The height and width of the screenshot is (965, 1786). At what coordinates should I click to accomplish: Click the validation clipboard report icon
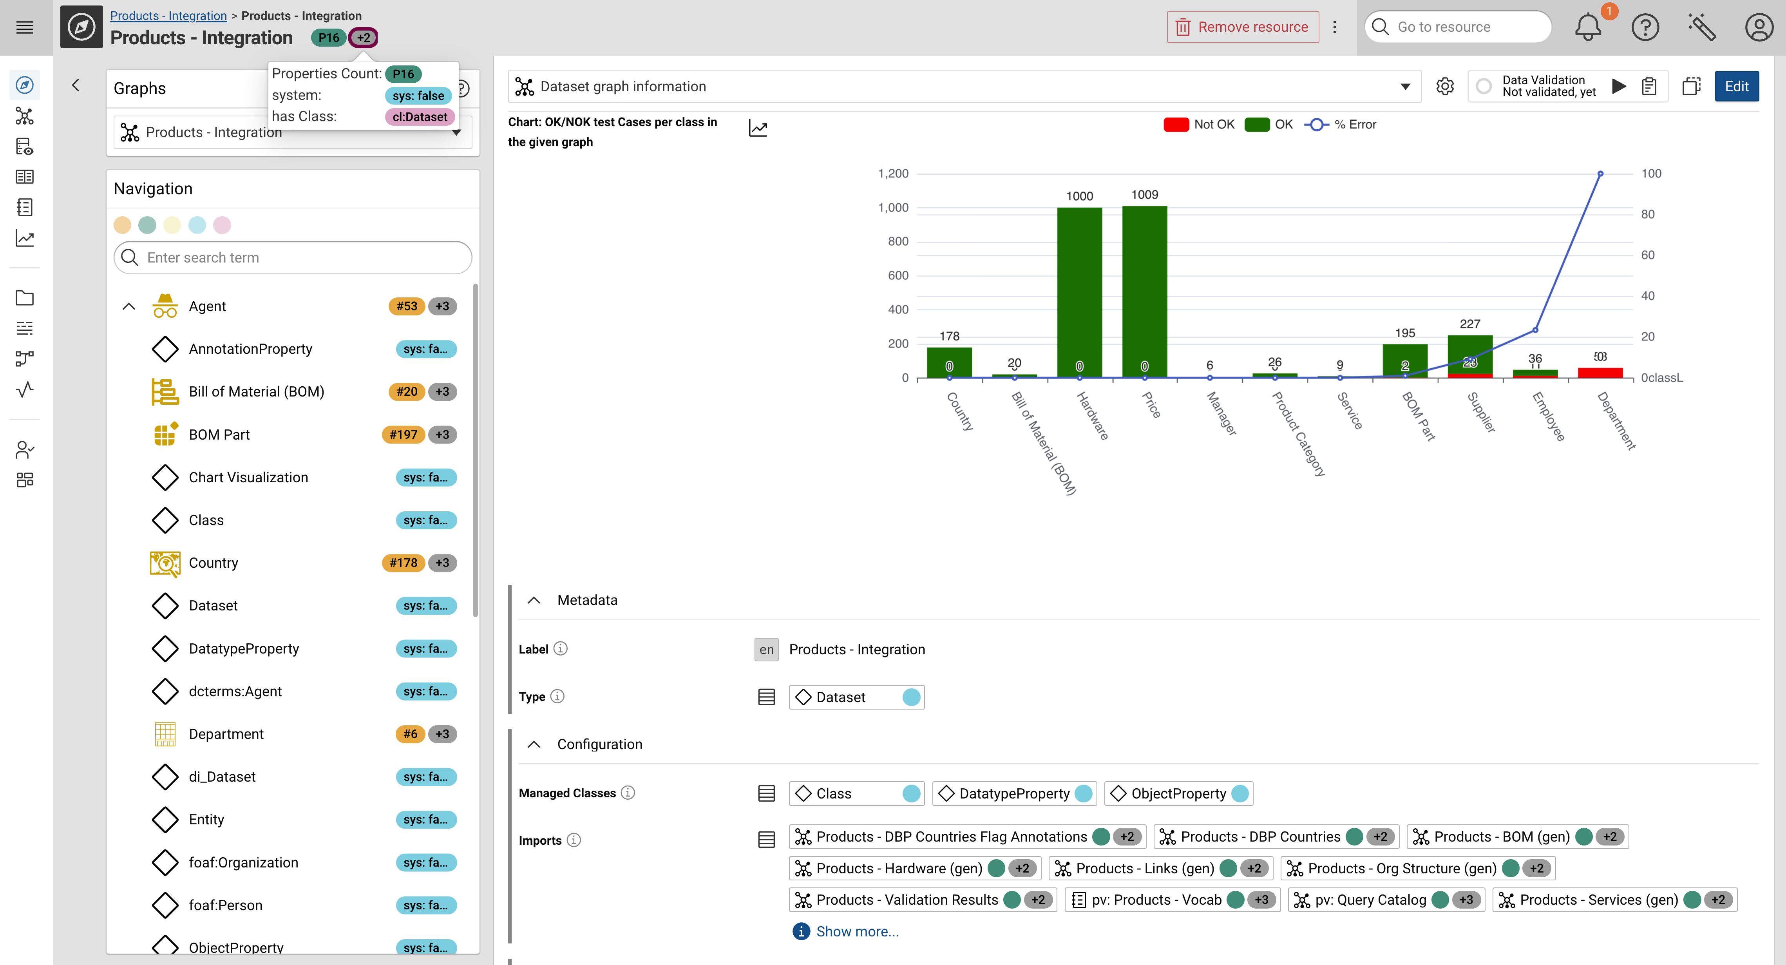click(x=1649, y=86)
